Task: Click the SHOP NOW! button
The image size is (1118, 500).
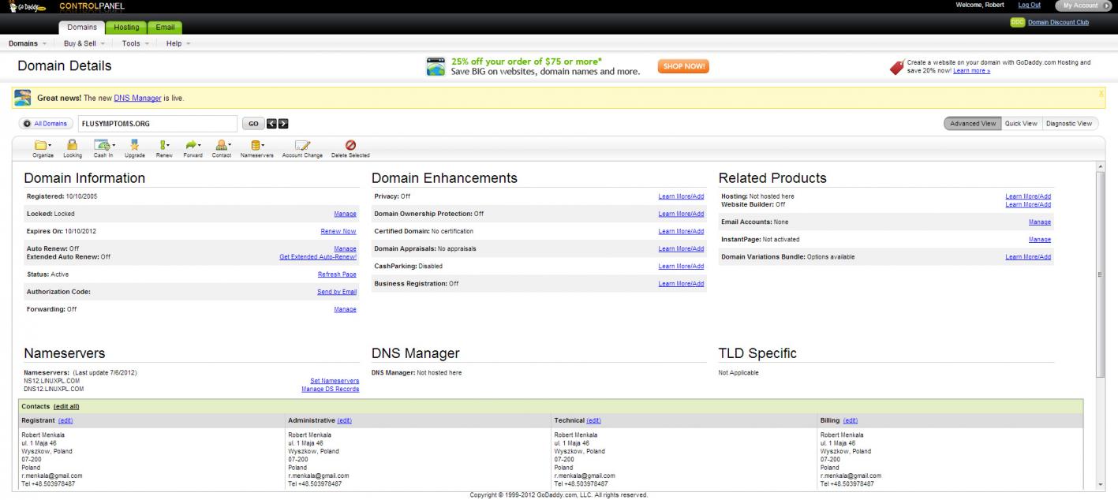Action: [683, 66]
